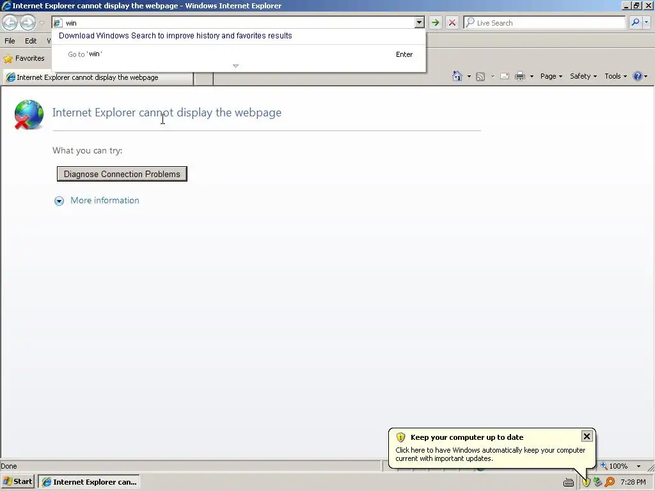Click the on-screen keyboard tray icon

pyautogui.click(x=568, y=482)
